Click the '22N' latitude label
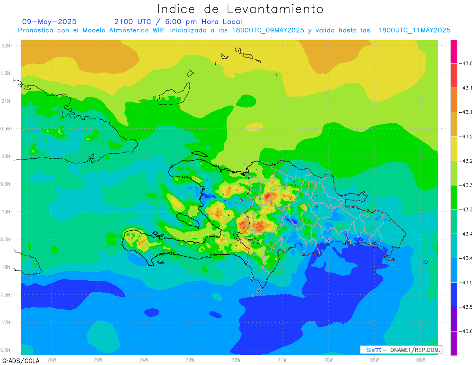472x365 pixels. pyautogui.click(x=6, y=45)
